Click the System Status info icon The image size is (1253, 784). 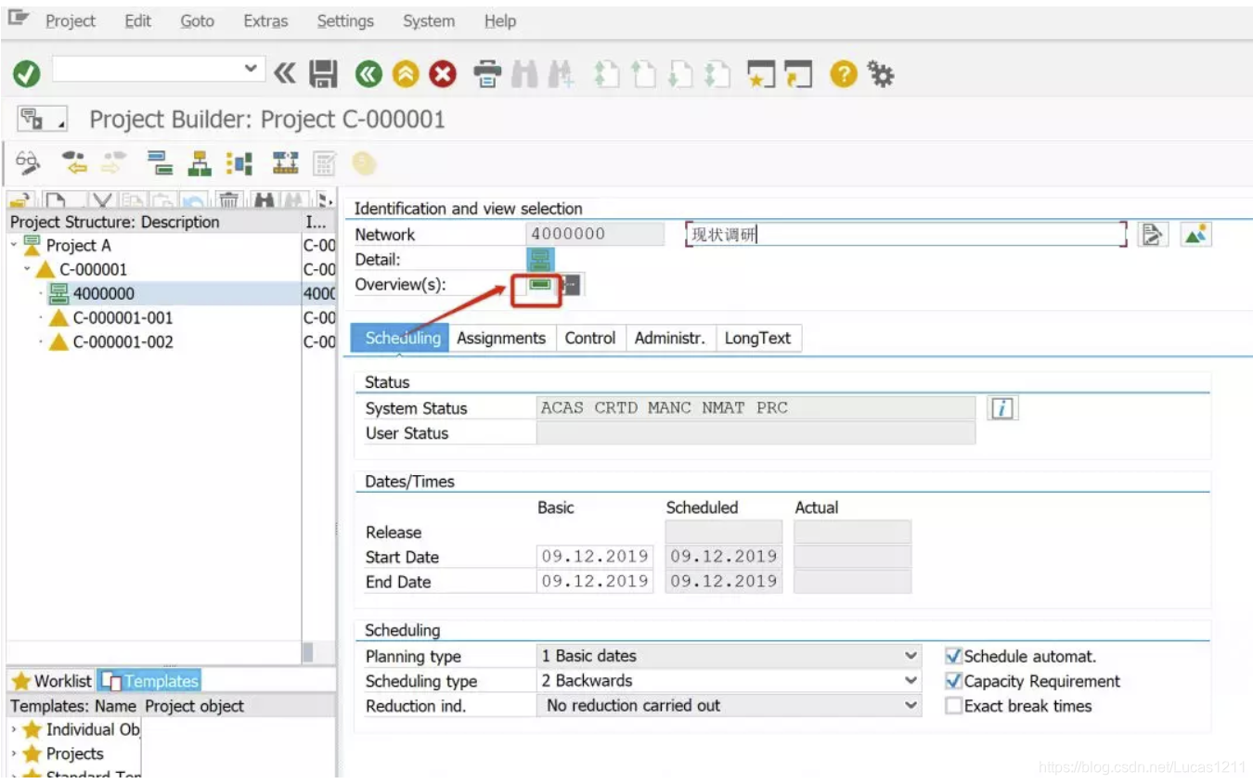(x=1001, y=408)
